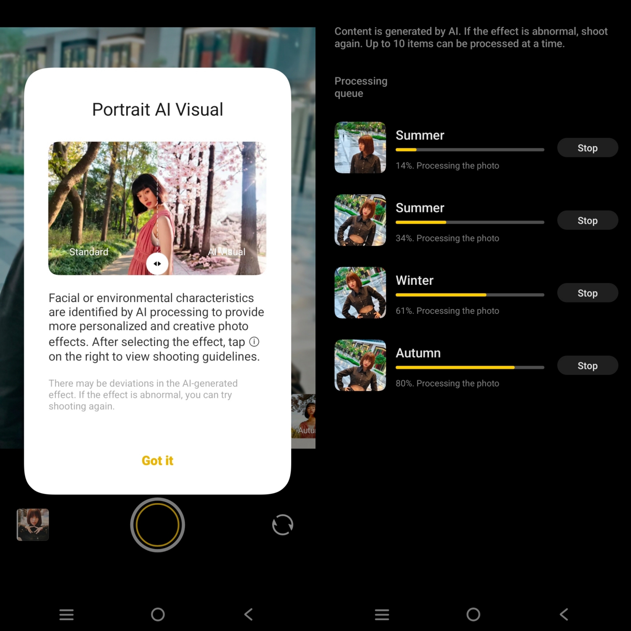The image size is (631, 631).
Task: Dismiss dialog with Got it
Action: 157,461
